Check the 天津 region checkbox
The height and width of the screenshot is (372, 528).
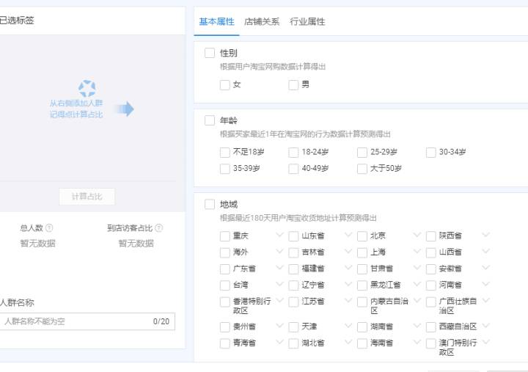coord(293,327)
